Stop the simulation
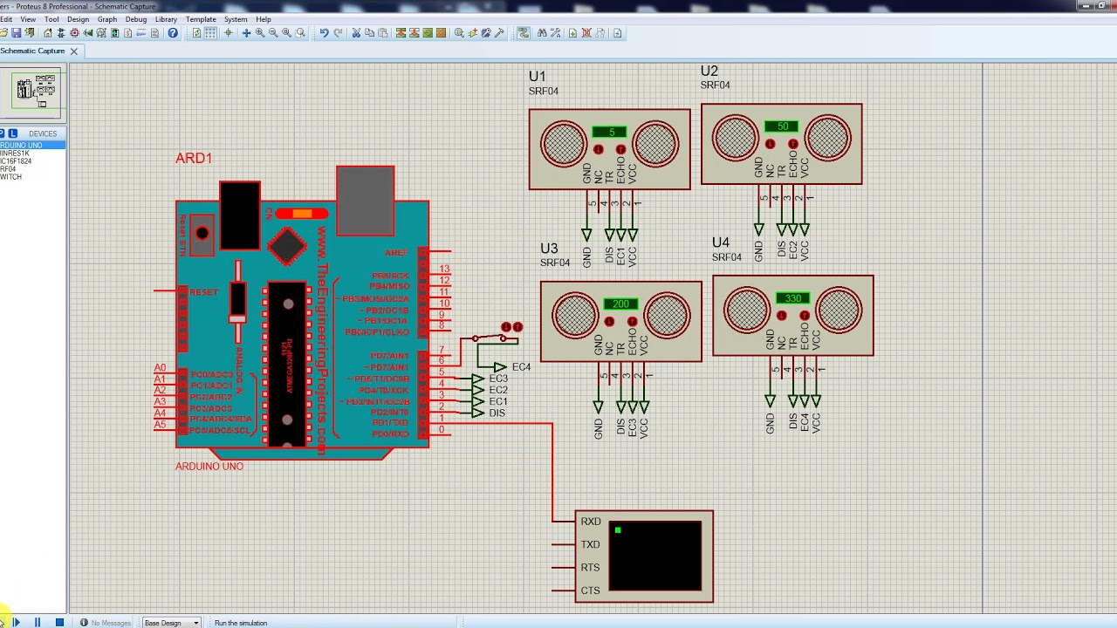 (59, 623)
